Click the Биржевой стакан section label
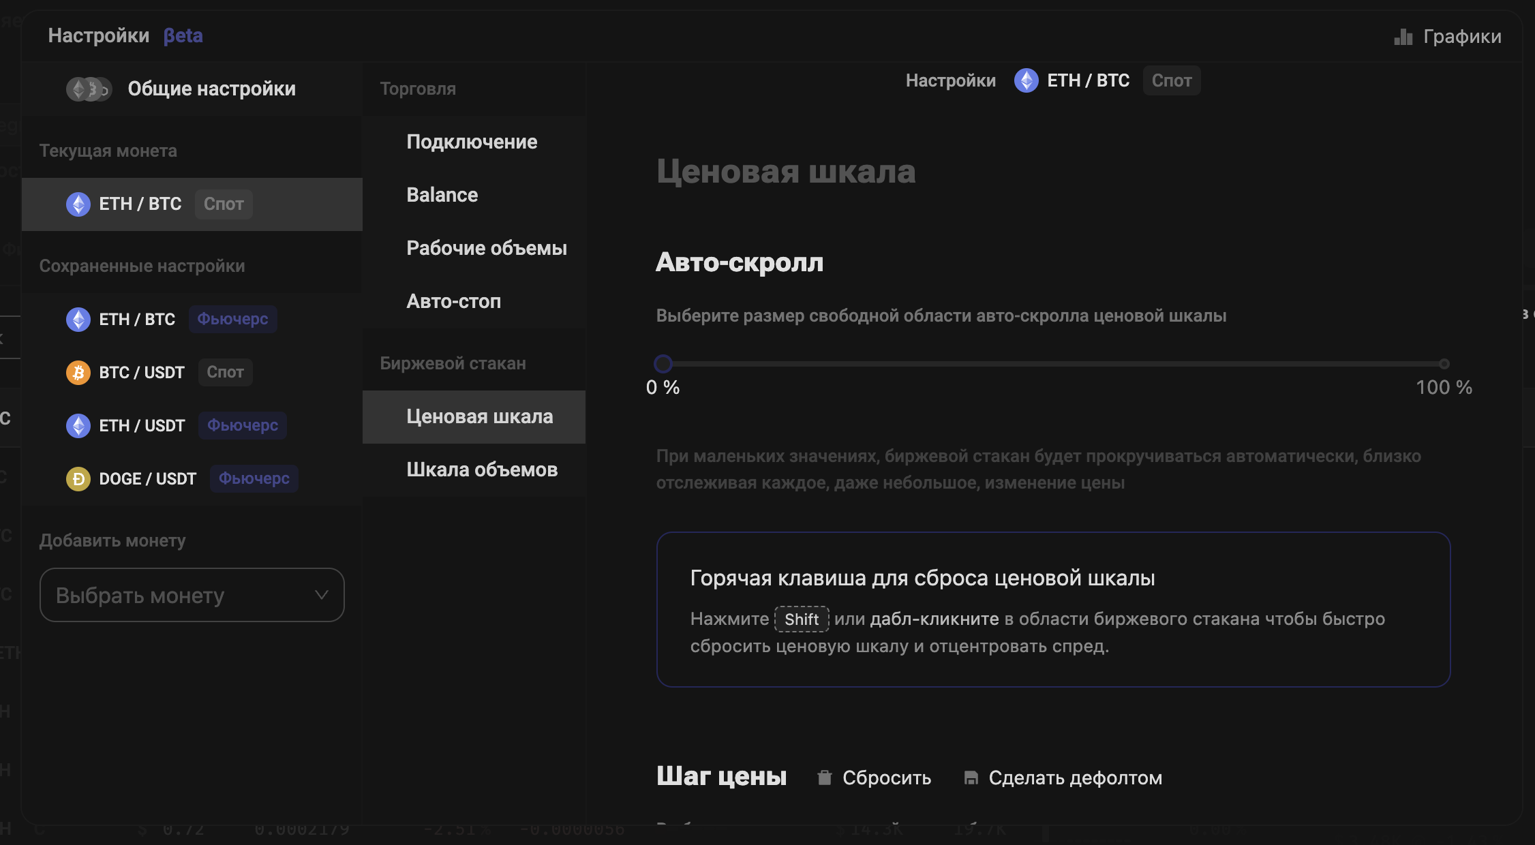 click(453, 364)
